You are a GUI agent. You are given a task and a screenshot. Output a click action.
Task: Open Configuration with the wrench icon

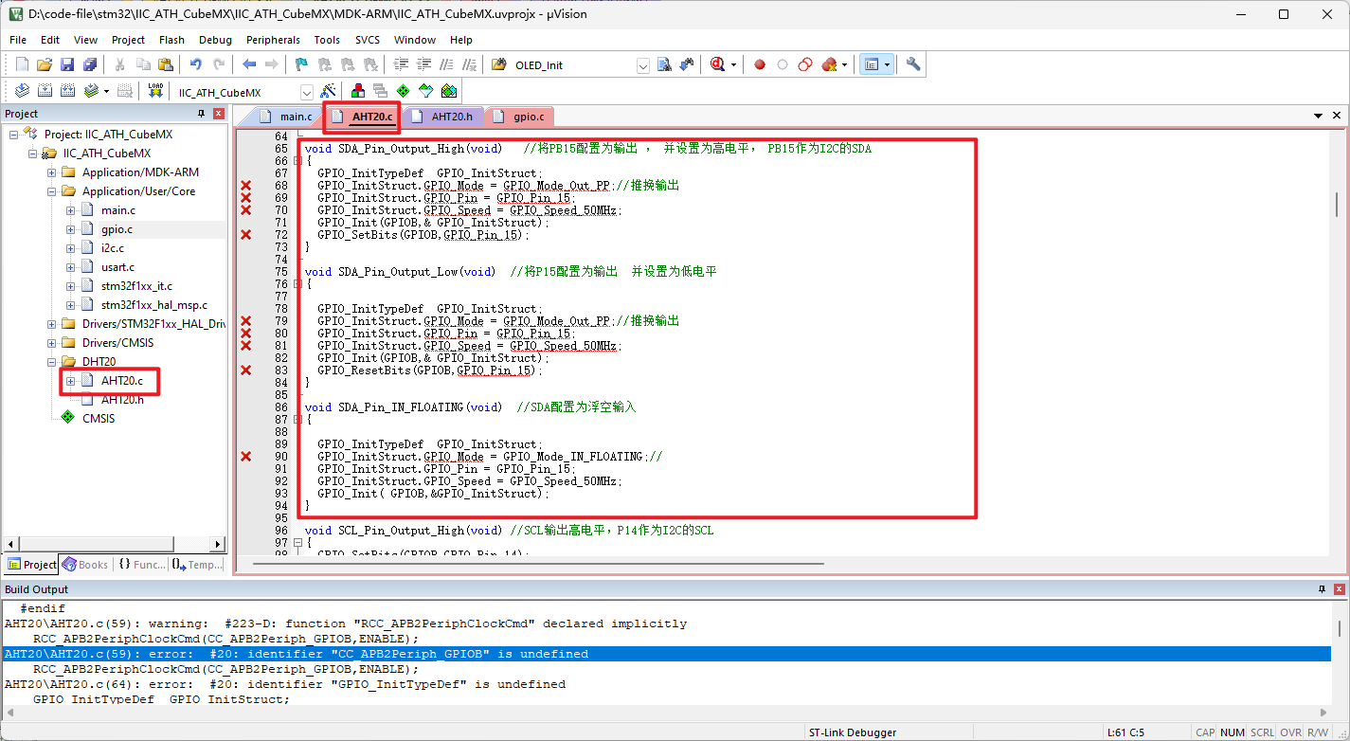tap(913, 64)
